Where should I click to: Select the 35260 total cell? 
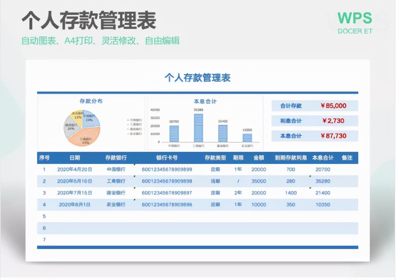point(323,181)
